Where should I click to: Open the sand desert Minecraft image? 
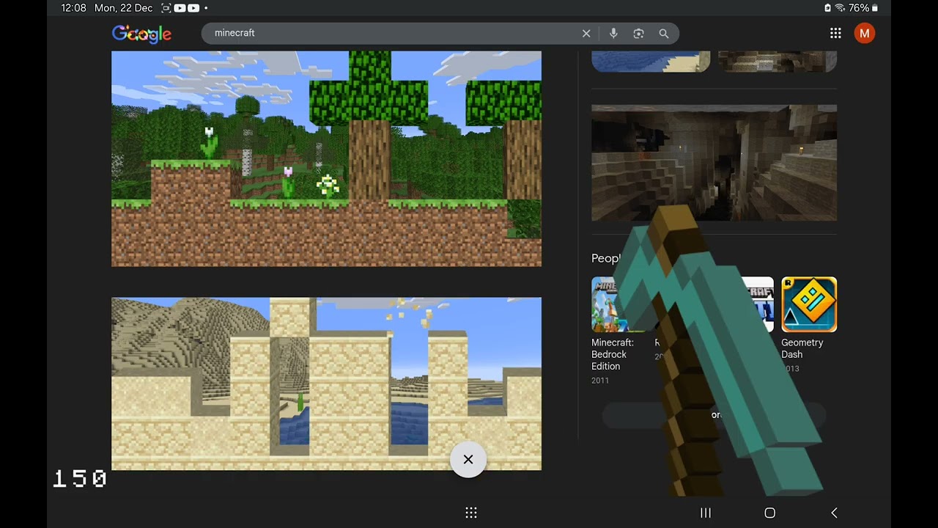(x=326, y=384)
